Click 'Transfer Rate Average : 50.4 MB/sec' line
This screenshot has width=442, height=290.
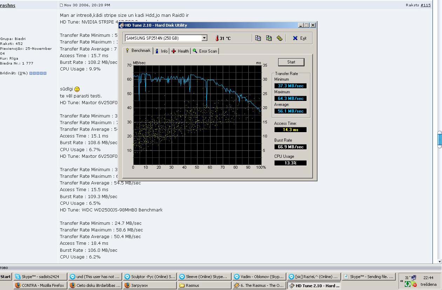click(100, 237)
